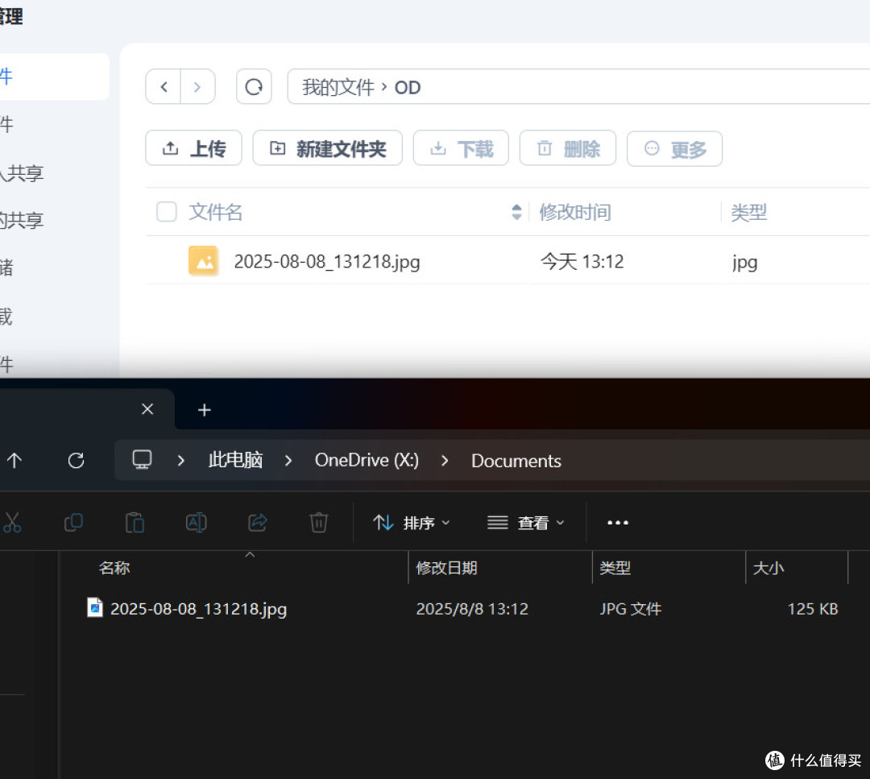Click 此电脑 in the Explorer address bar
This screenshot has width=870, height=779.
pos(235,460)
